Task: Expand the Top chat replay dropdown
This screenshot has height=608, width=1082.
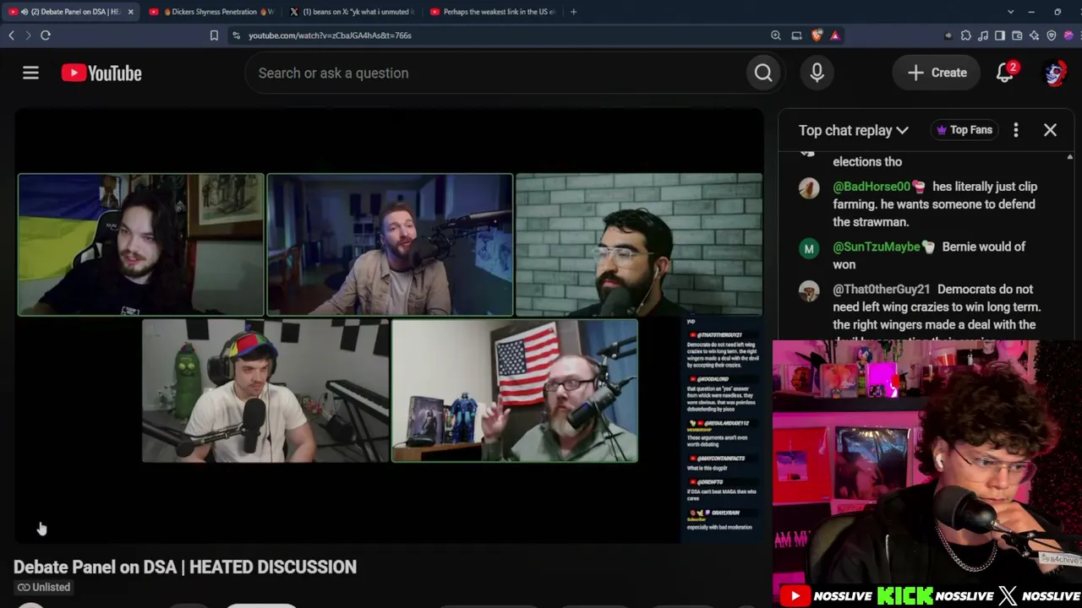Action: [854, 130]
